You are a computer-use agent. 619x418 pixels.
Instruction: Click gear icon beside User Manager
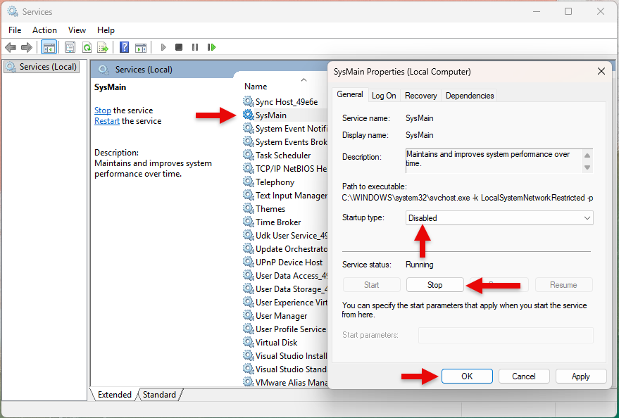pyautogui.click(x=249, y=316)
